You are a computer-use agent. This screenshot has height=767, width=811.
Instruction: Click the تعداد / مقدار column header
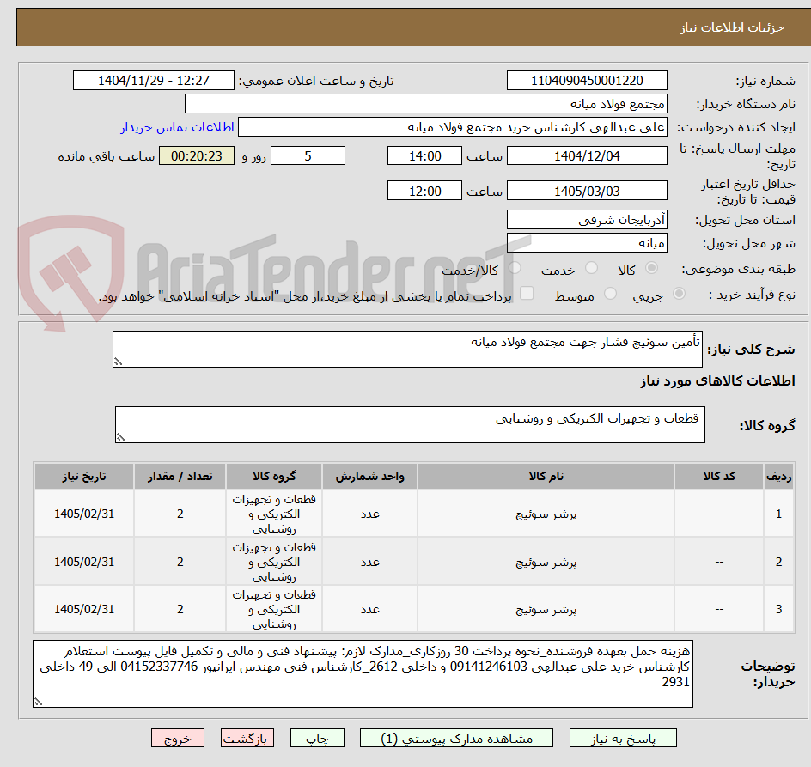(x=180, y=477)
